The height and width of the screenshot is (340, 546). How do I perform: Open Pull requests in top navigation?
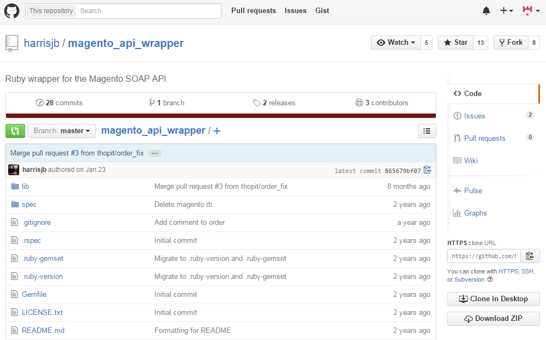click(254, 11)
